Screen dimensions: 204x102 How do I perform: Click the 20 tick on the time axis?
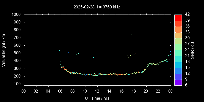[146, 91]
